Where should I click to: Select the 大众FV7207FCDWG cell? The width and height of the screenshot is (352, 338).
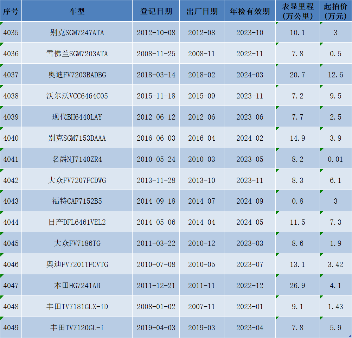[x=77, y=180]
